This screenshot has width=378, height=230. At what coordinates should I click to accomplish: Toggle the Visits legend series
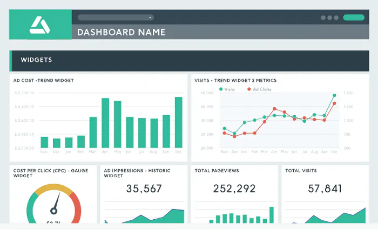click(227, 89)
